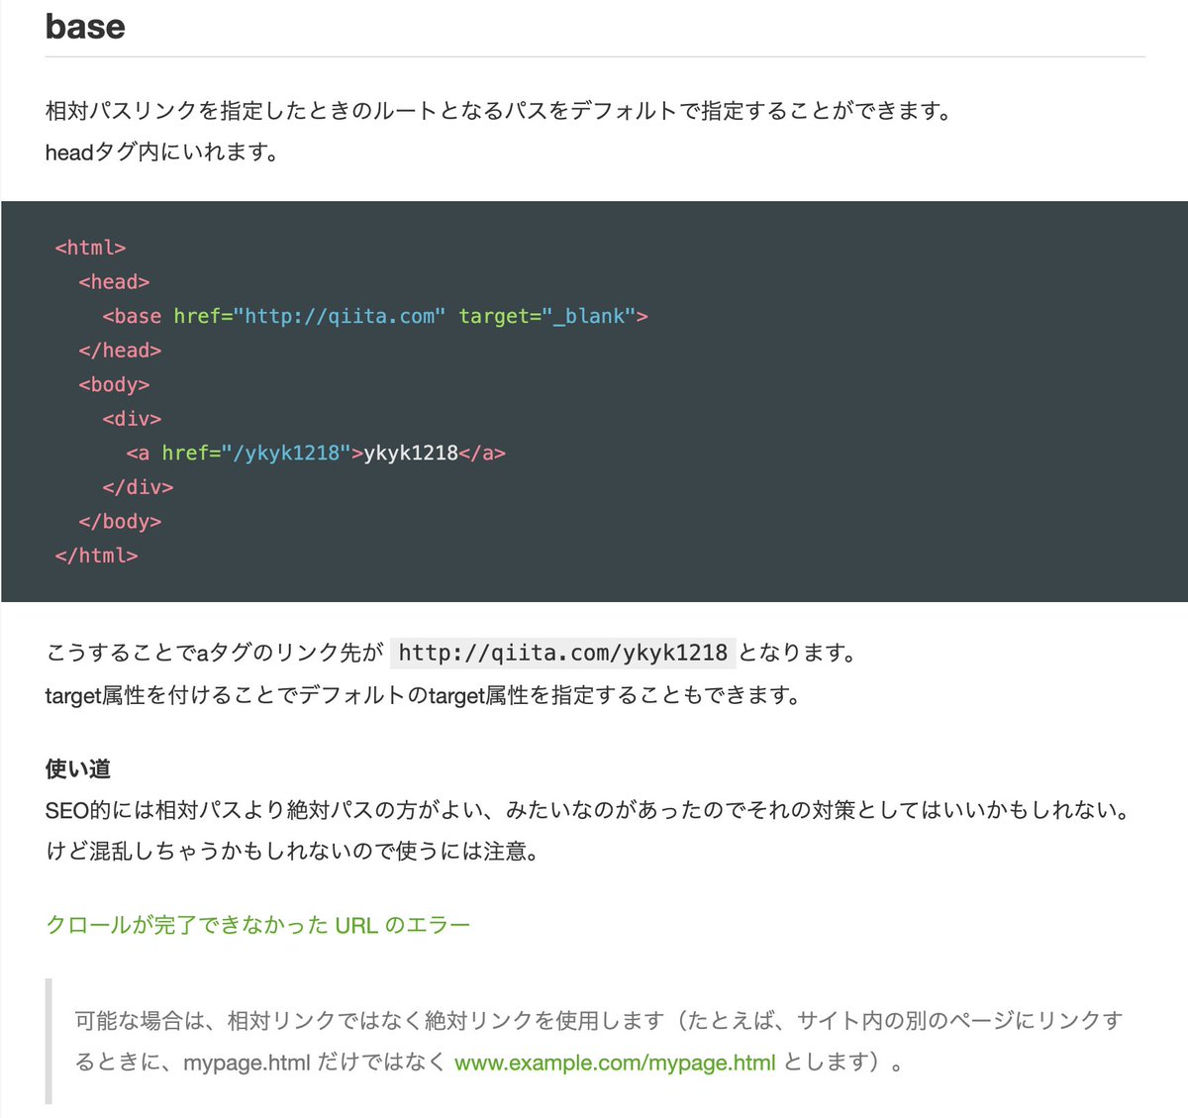Click the 使い道 bold subheading
The height and width of the screenshot is (1118, 1188).
coord(78,768)
